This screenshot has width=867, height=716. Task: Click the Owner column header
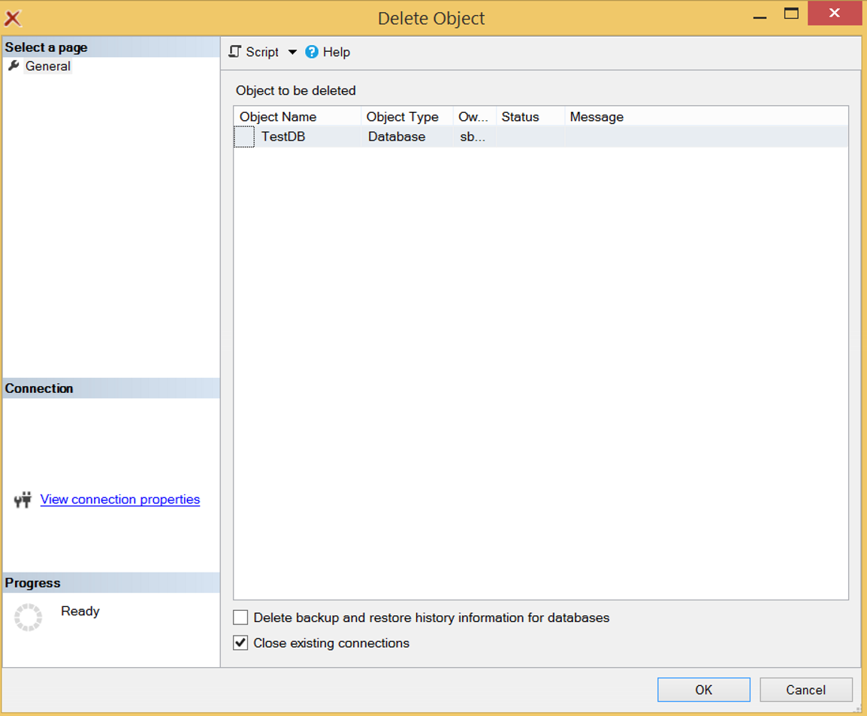coord(474,116)
